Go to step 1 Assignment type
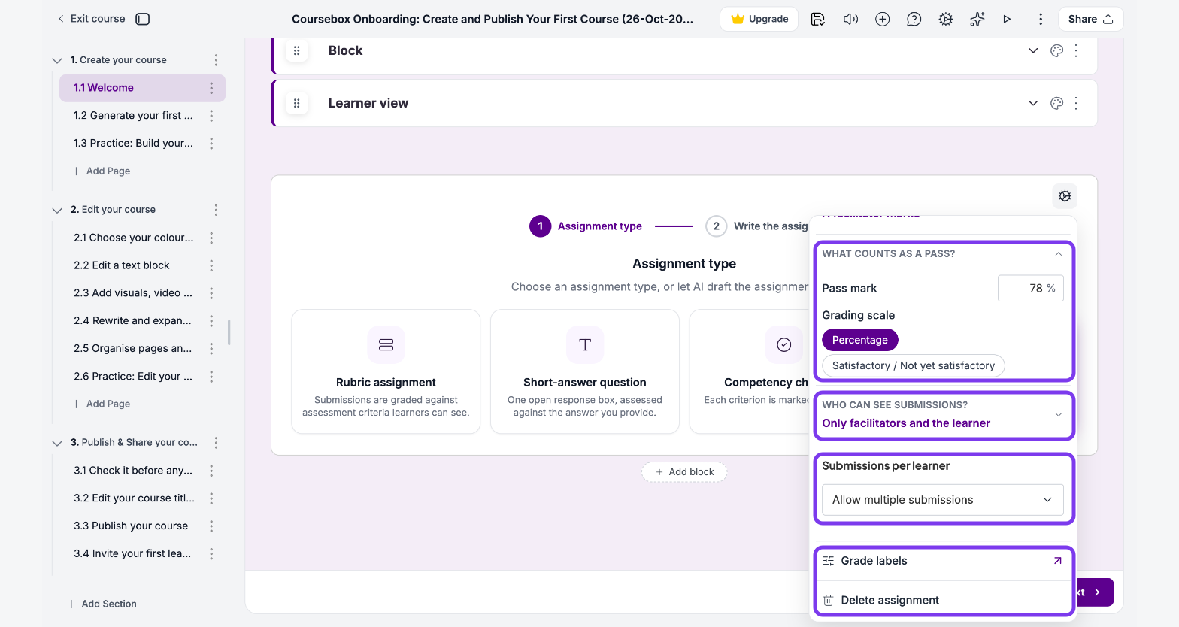This screenshot has width=1179, height=627. 586,226
